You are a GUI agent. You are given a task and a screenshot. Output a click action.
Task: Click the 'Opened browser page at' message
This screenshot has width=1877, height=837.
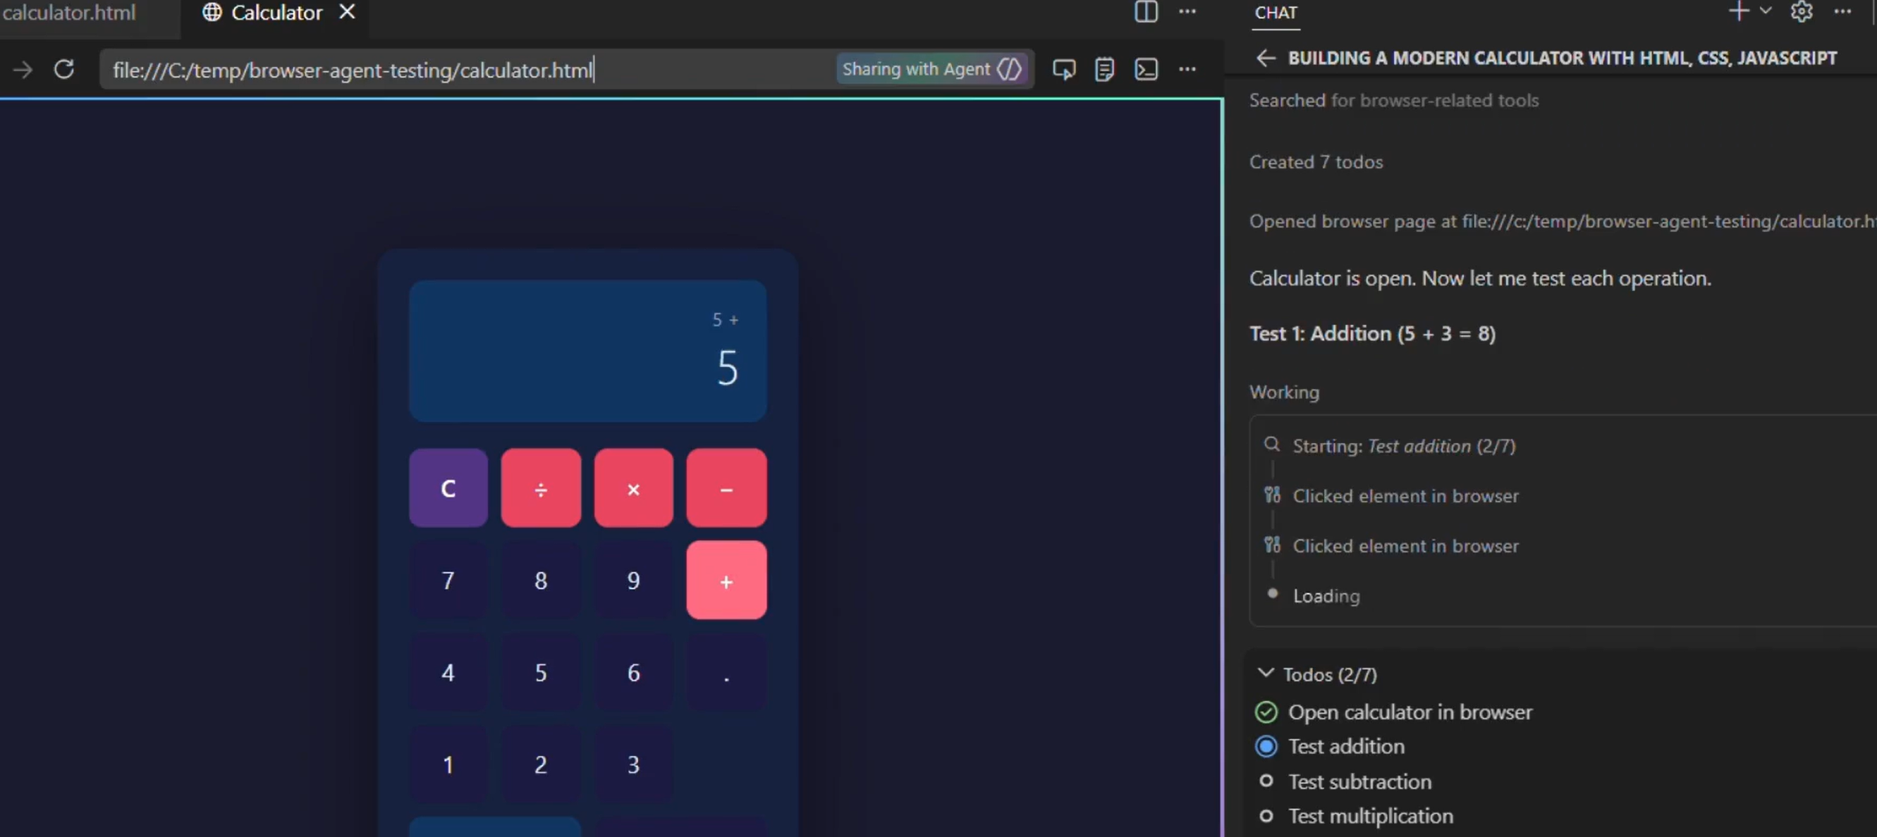[1563, 221]
